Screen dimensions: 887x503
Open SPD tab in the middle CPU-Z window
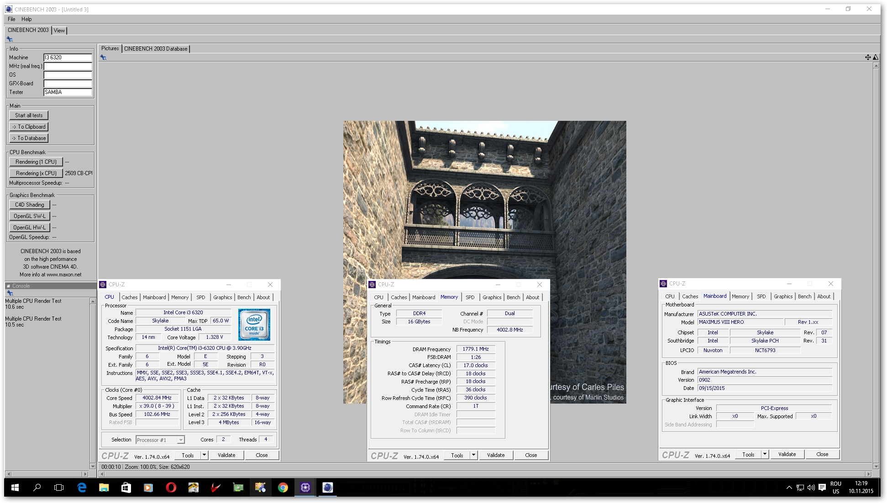click(x=470, y=297)
